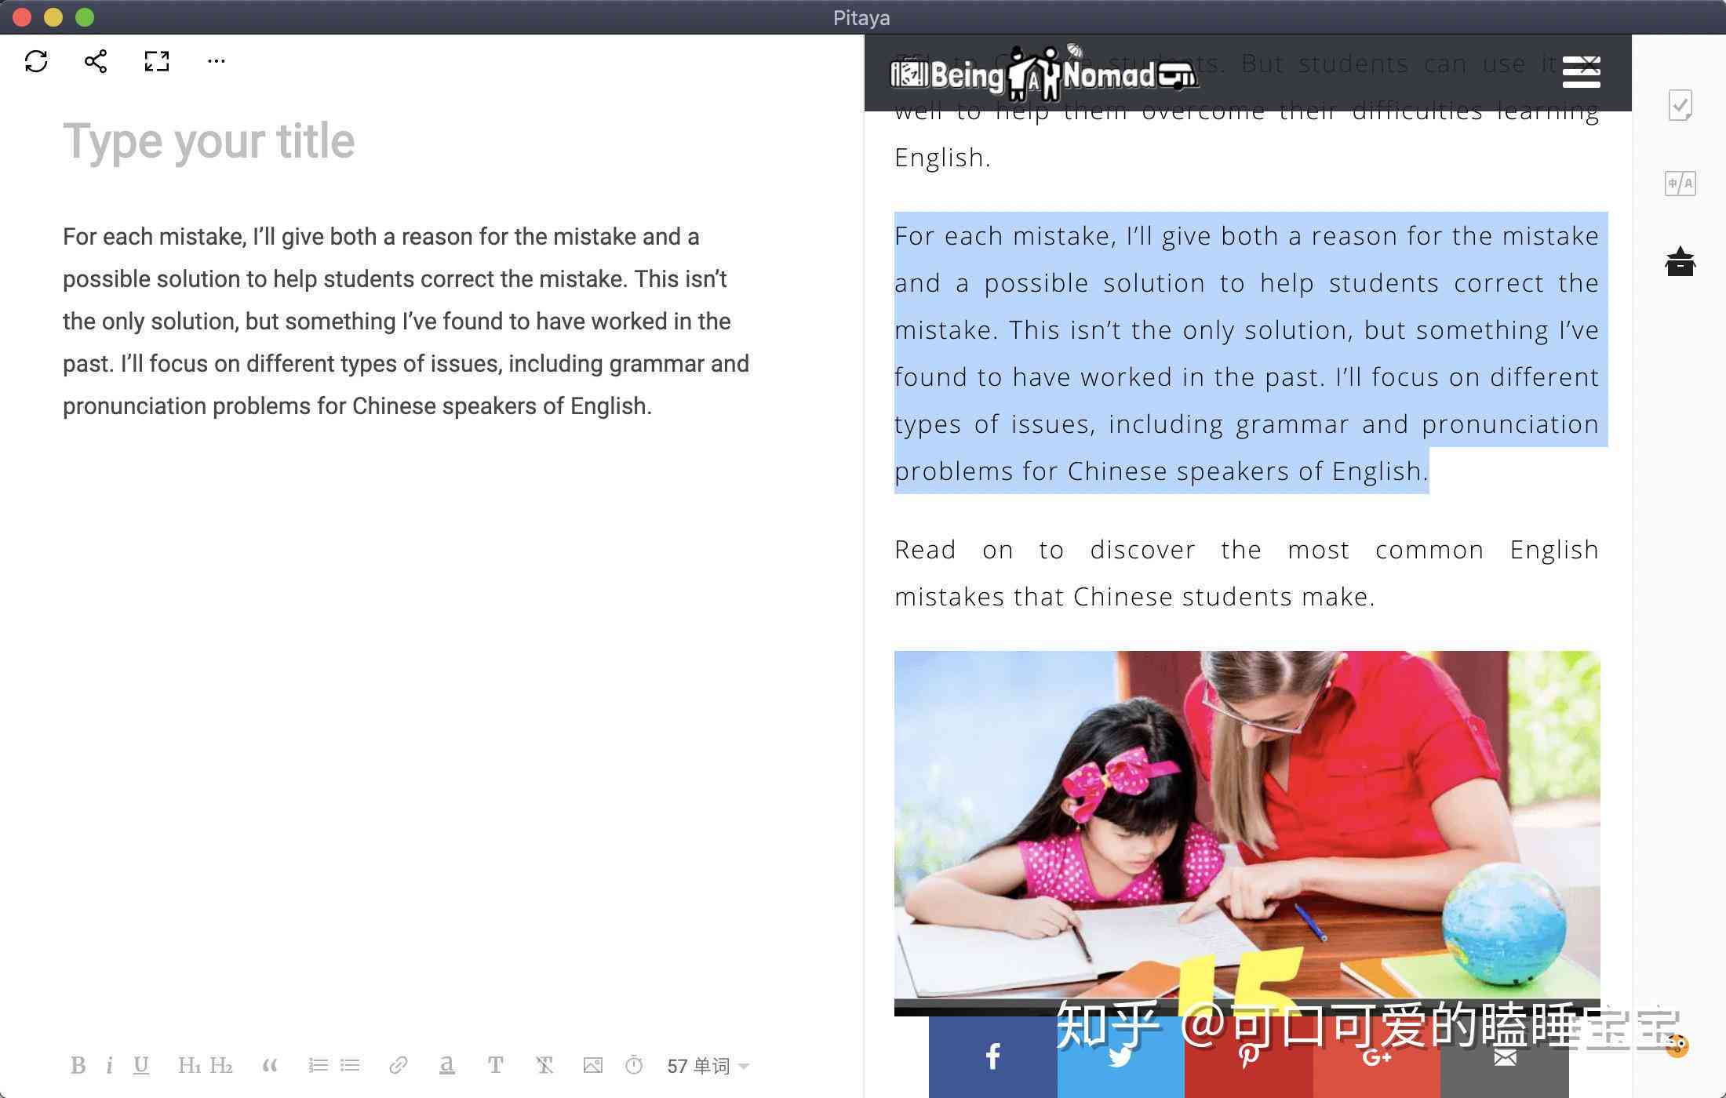
Task: Toggle the math formula icon in toolbar
Action: click(635, 1065)
